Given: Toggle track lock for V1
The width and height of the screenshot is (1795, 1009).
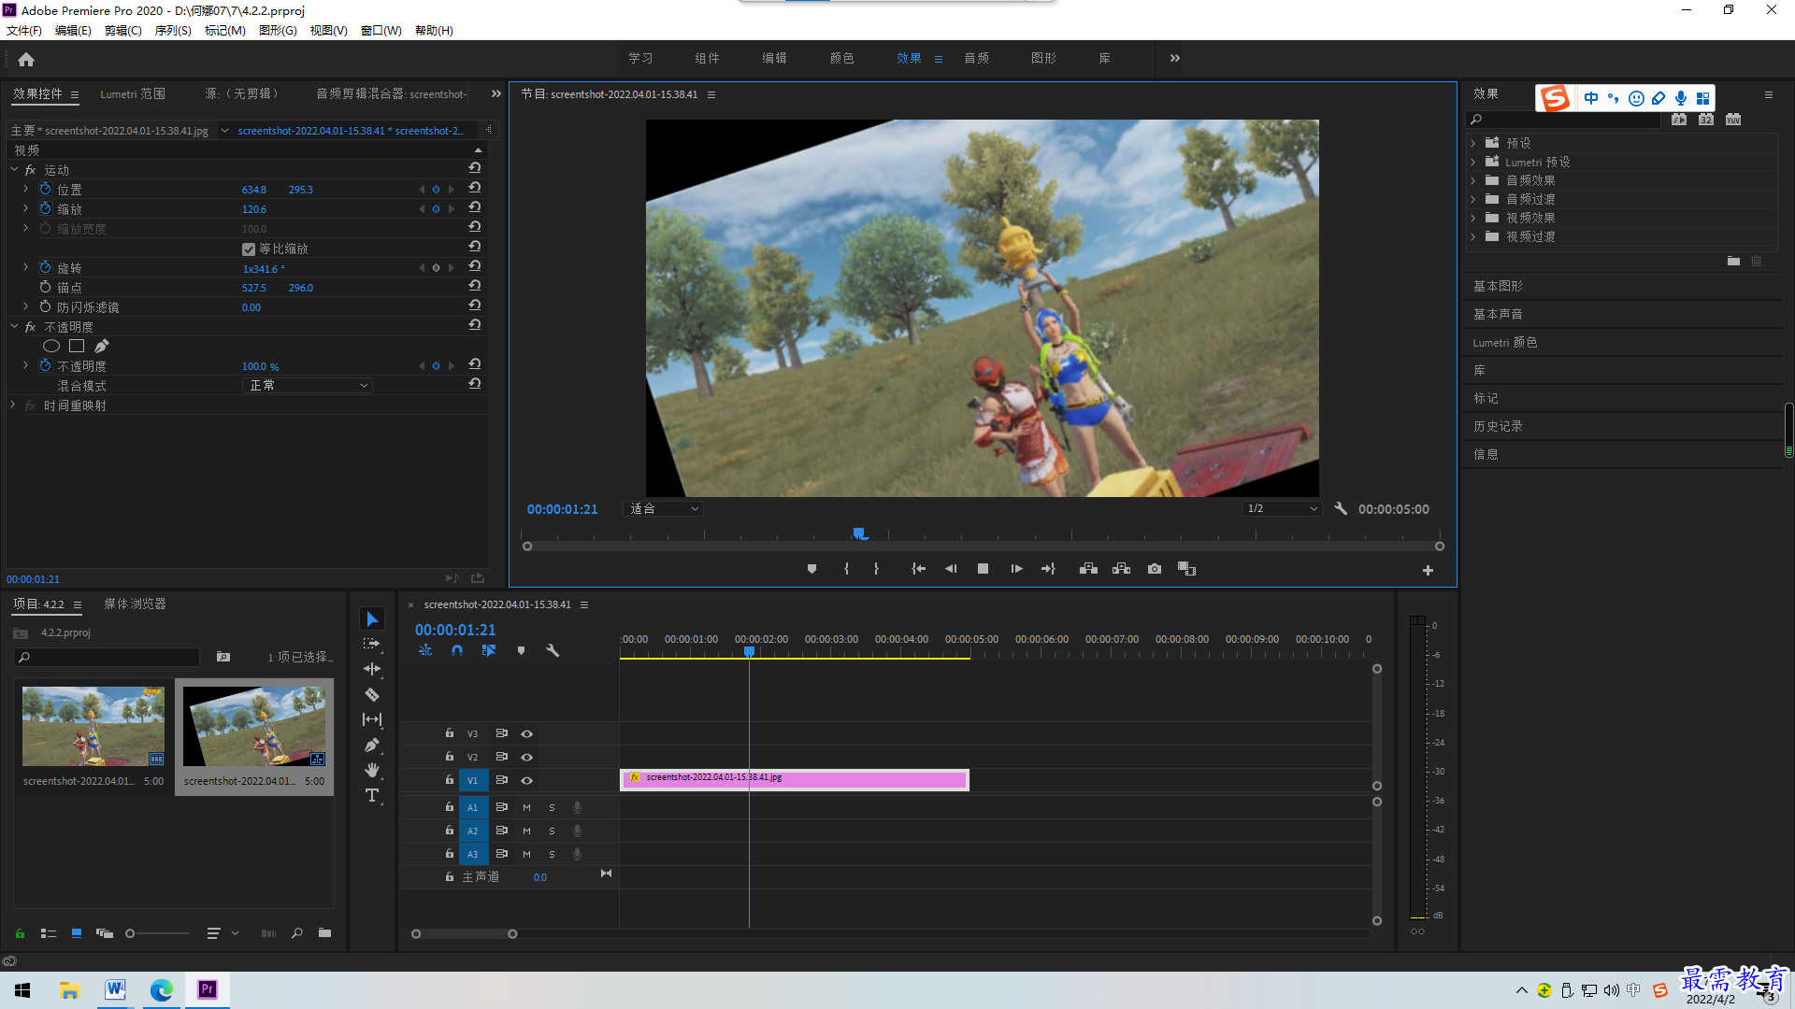Looking at the screenshot, I should click(449, 780).
